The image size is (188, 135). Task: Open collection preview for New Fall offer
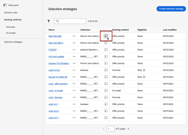(106, 36)
